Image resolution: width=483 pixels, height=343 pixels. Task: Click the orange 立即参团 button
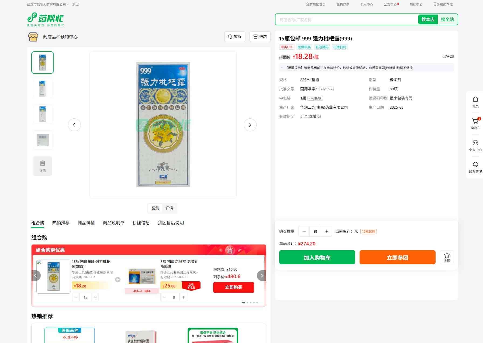click(397, 258)
